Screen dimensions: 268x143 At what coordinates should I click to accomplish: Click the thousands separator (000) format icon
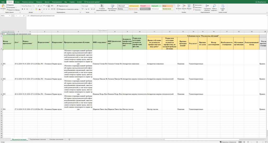click(88, 9)
